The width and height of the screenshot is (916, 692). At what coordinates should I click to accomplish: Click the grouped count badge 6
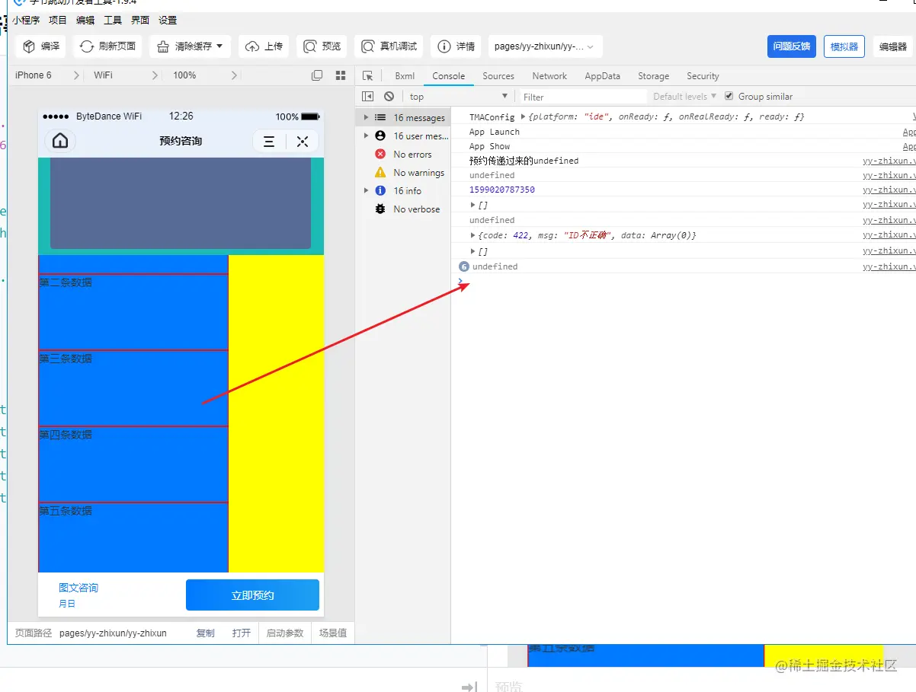click(463, 266)
